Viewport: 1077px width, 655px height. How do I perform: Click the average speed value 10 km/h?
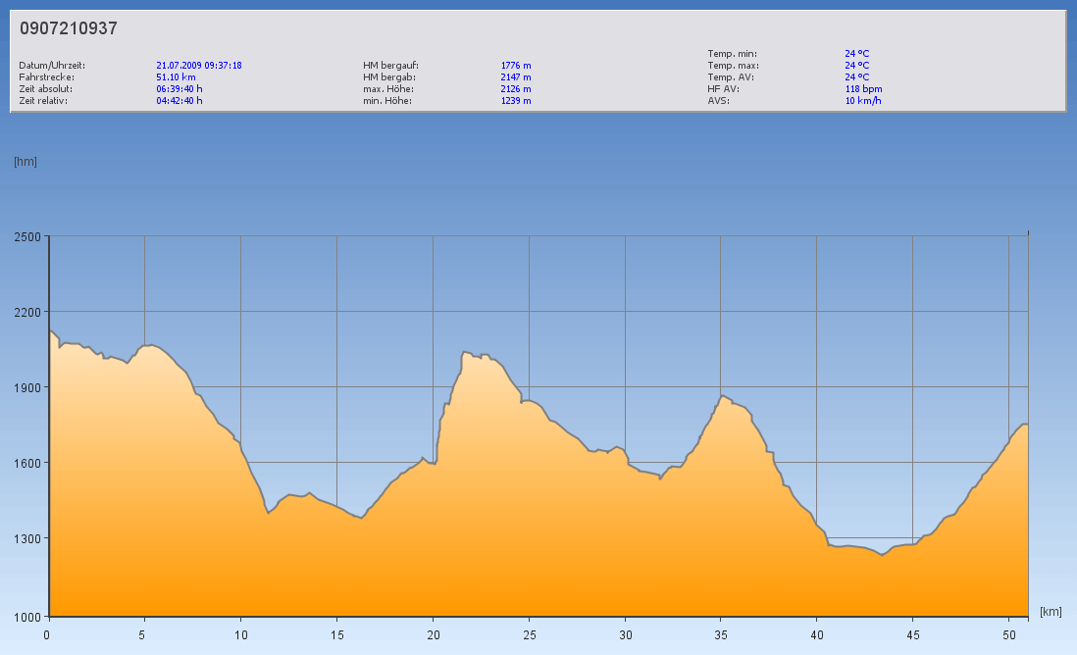[862, 101]
